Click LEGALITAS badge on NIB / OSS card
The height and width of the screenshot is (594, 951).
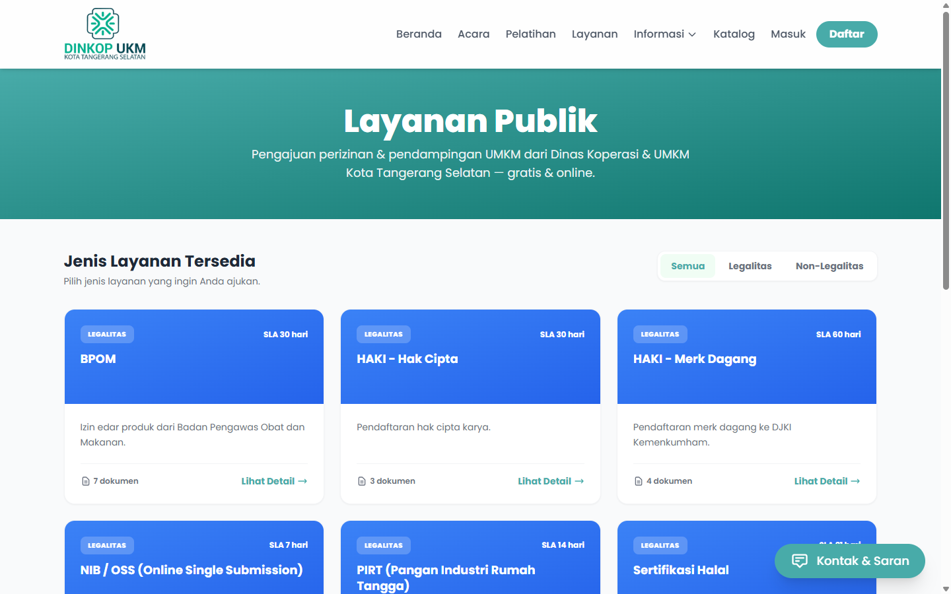pos(107,545)
